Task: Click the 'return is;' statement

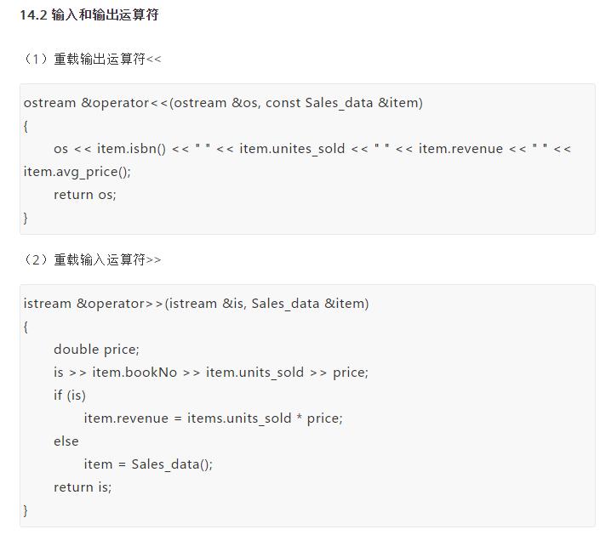Action: [83, 487]
